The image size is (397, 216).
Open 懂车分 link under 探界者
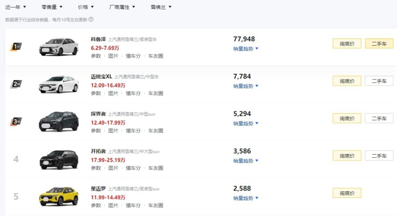click(x=133, y=131)
